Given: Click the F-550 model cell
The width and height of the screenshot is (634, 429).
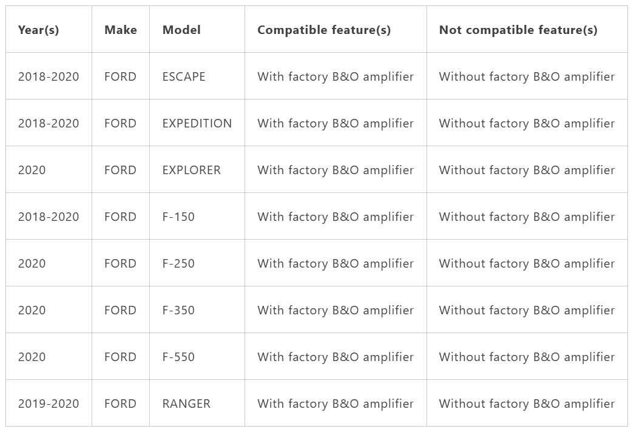Looking at the screenshot, I should pos(178,357).
